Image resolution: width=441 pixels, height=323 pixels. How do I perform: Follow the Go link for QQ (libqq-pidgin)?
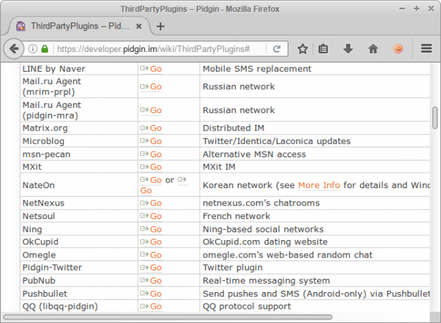(151, 306)
